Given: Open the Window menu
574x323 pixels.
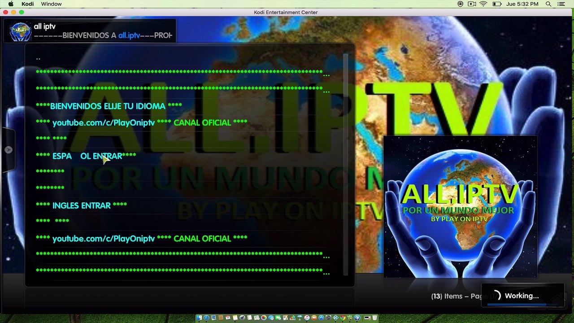Looking at the screenshot, I should [51, 4].
